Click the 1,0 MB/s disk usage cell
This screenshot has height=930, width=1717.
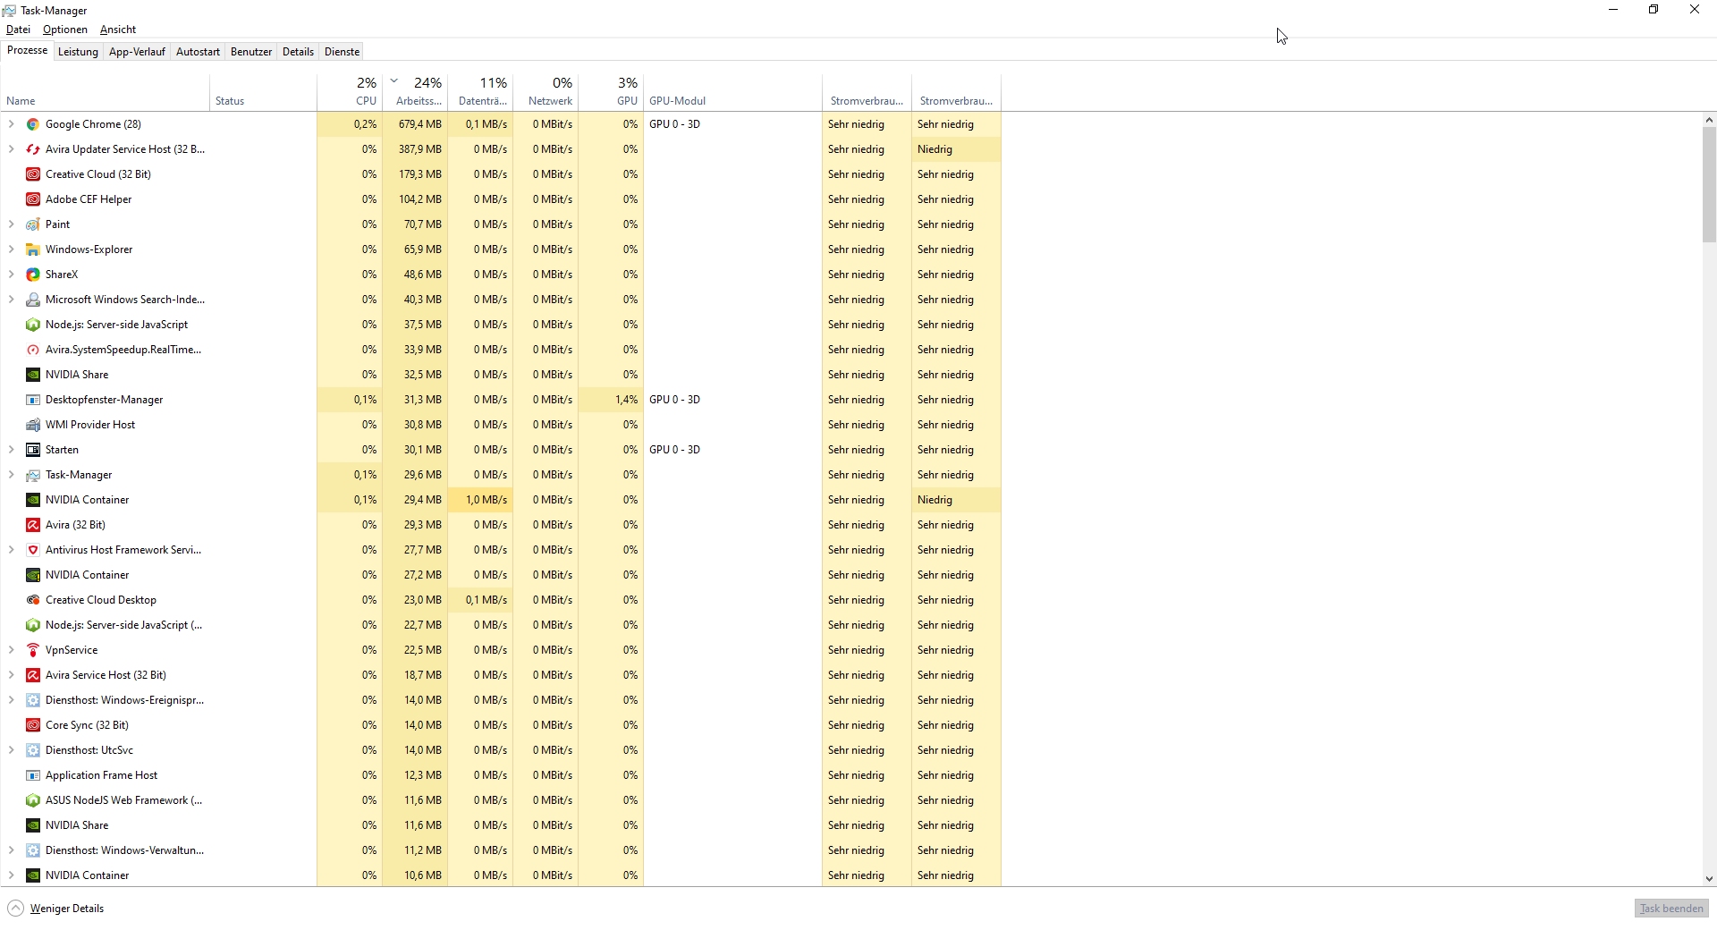(480, 500)
